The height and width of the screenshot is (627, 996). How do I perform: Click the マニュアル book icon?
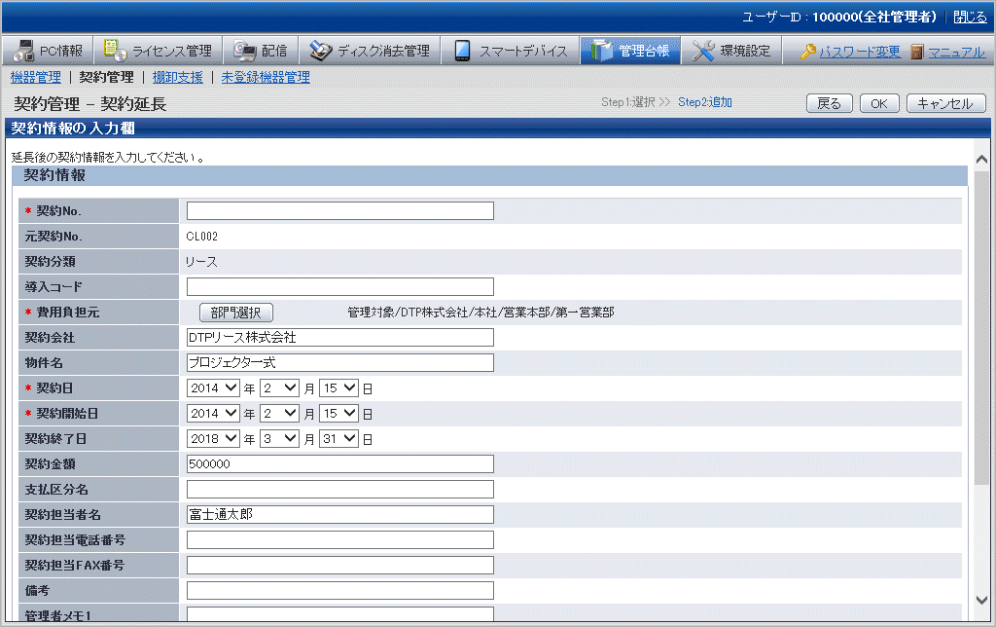[916, 52]
